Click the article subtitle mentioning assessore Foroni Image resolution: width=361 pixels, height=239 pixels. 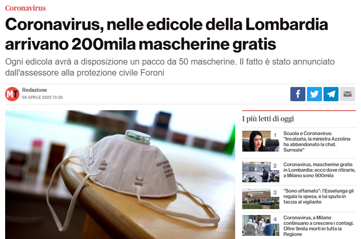170,67
